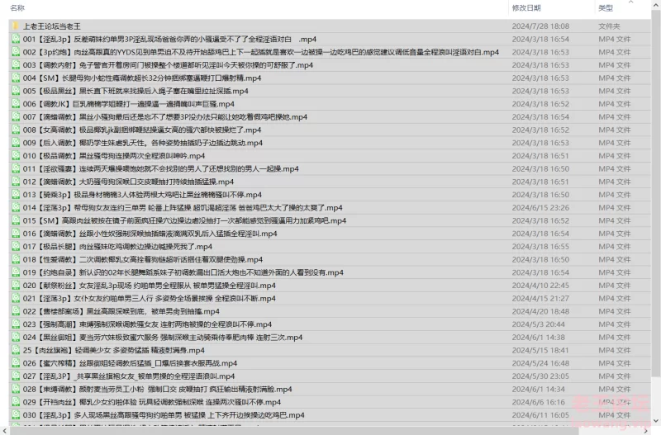This screenshot has width=661, height=435.
Task: Click the MP4 file icon for item 014
Action: point(16,208)
